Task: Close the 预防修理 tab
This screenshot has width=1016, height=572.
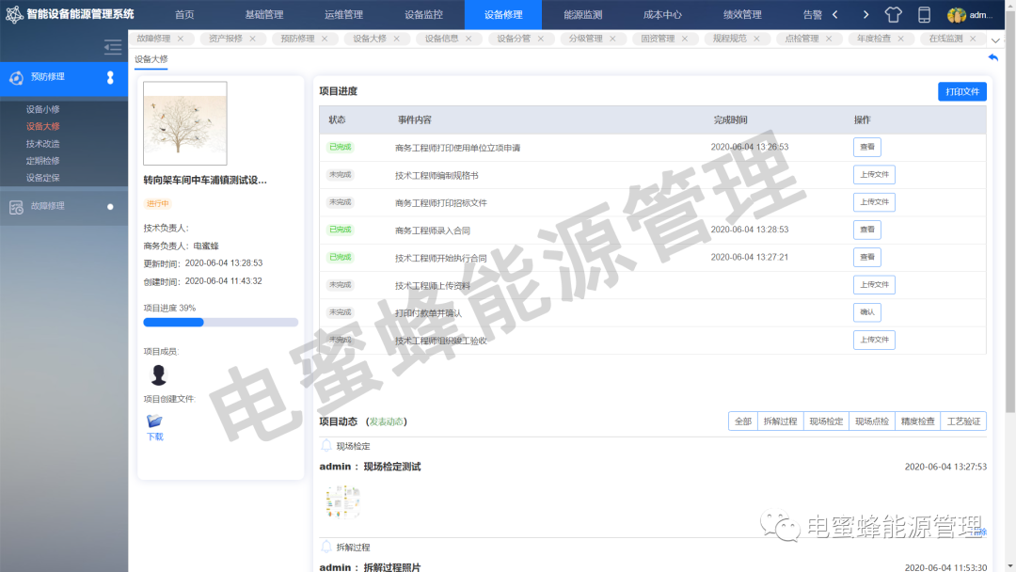Action: pyautogui.click(x=325, y=39)
